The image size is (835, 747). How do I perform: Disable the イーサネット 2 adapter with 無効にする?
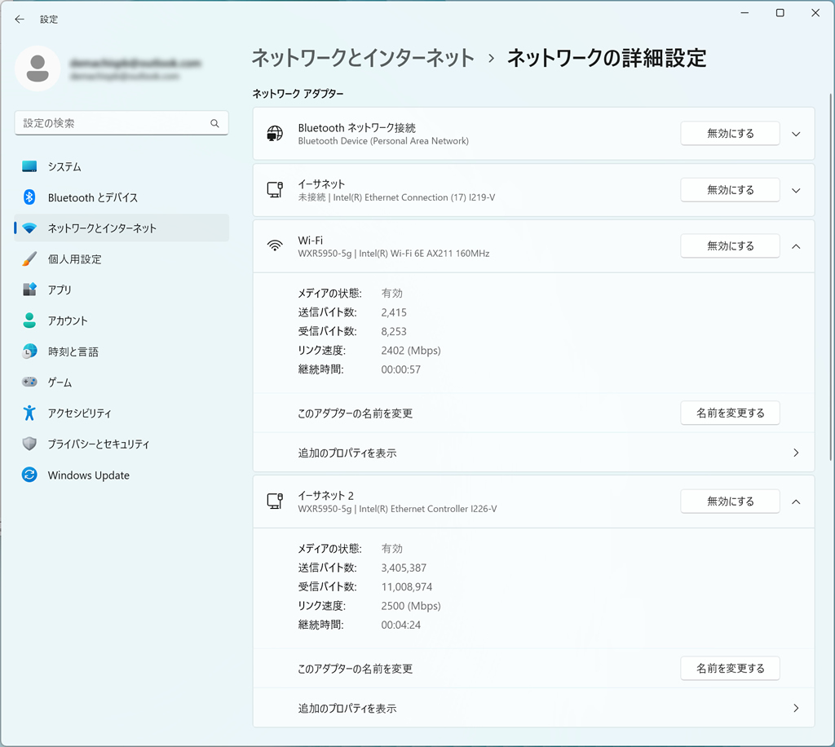point(730,502)
